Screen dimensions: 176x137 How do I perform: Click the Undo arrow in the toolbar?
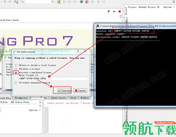[5, 2]
